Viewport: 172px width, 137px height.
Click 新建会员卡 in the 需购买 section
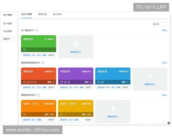(113, 116)
